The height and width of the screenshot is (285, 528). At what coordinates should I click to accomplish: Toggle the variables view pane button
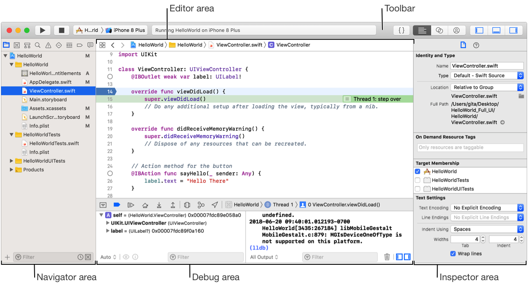(x=399, y=257)
